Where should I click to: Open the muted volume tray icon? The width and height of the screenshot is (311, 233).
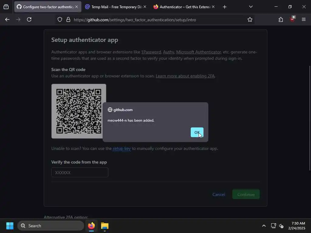pos(281,226)
